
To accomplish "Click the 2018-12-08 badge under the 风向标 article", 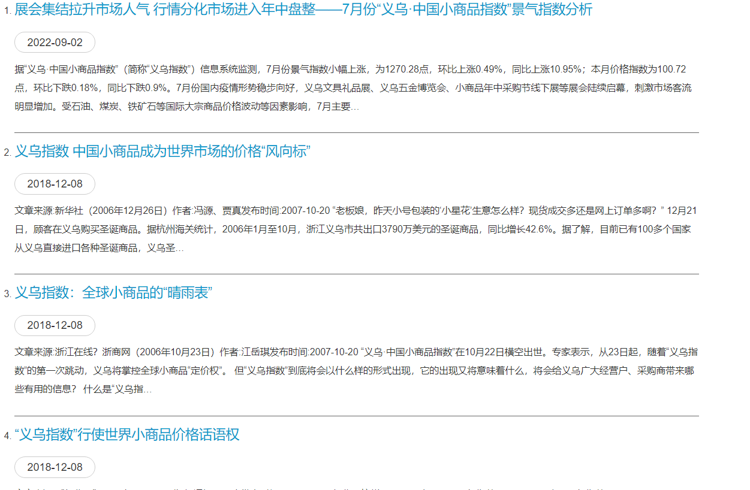I will [55, 184].
